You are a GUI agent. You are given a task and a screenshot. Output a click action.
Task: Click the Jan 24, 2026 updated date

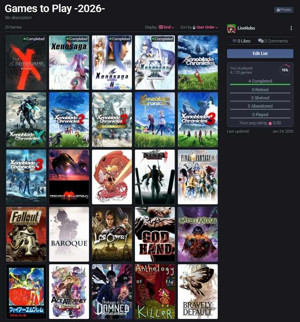coord(283,131)
